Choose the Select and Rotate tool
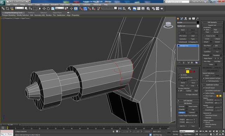Screen dimensions: 225x136 point(49,8)
